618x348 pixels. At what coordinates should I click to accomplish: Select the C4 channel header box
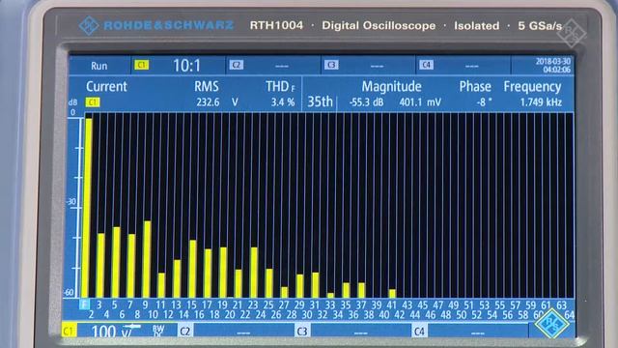463,66
